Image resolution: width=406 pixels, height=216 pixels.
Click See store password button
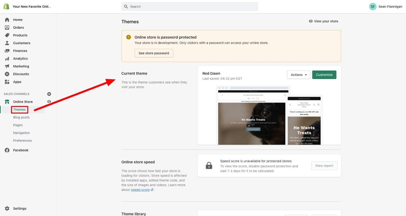point(154,53)
